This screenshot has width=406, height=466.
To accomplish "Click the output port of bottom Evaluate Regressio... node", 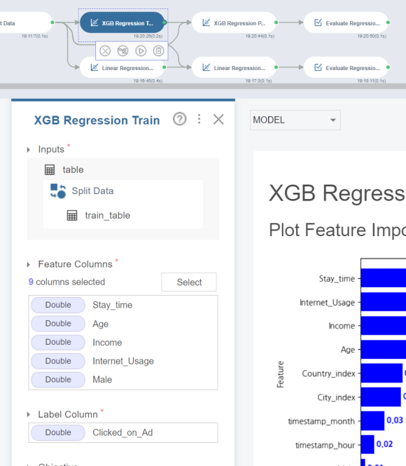I will [x=388, y=67].
